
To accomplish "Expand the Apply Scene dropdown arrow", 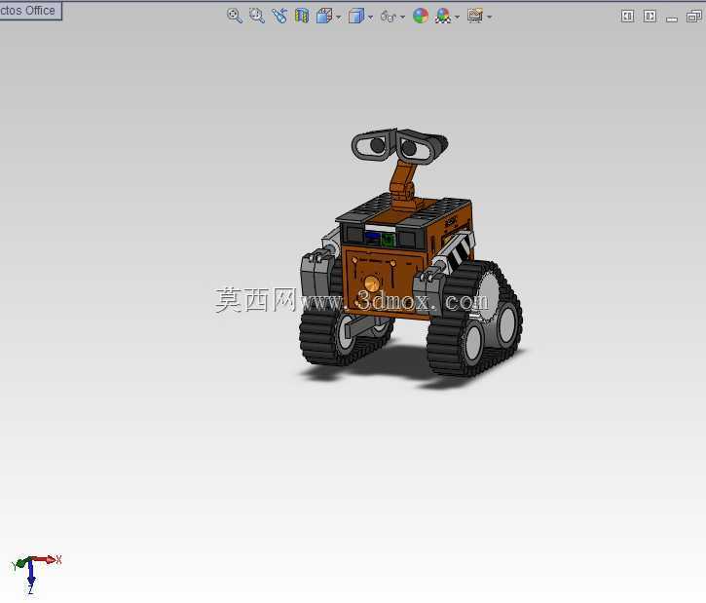I will tap(458, 18).
